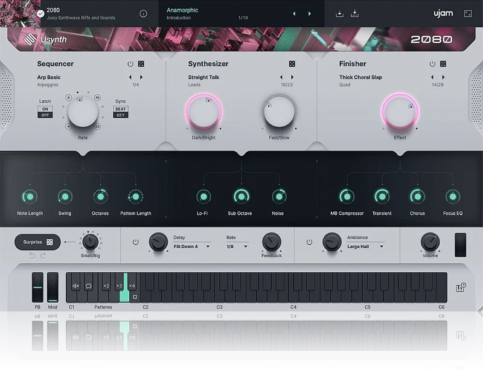Viewport: 483px width, 372px height.
Task: Open the info icon next to 2080
Action: [143, 13]
